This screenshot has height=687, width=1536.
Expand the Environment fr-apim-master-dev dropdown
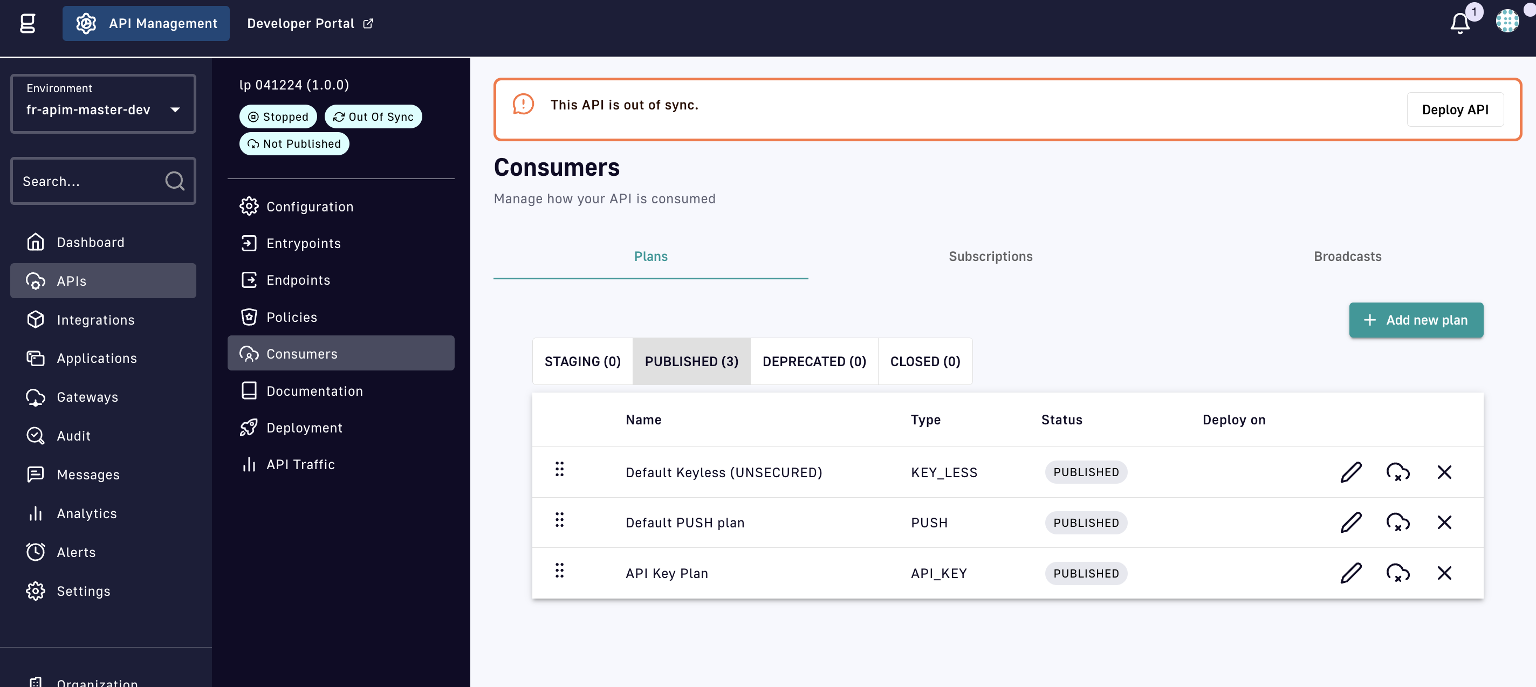tap(102, 104)
